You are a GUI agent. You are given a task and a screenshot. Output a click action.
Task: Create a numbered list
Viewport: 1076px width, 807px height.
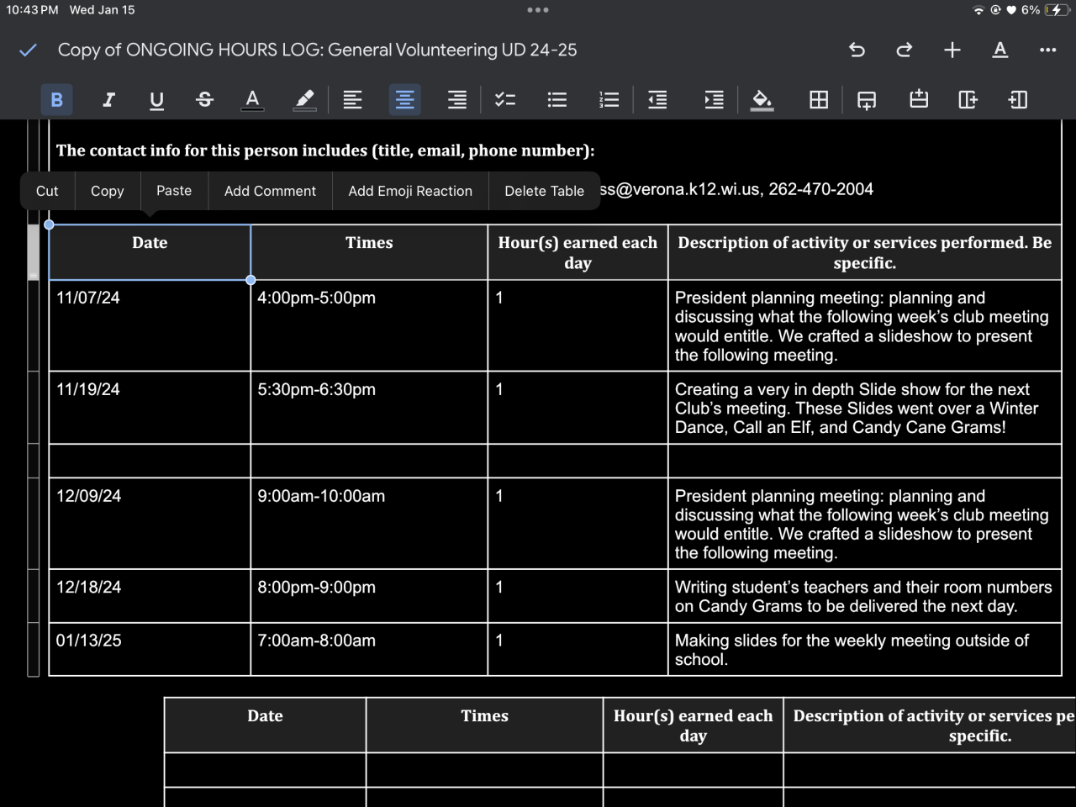coord(609,100)
